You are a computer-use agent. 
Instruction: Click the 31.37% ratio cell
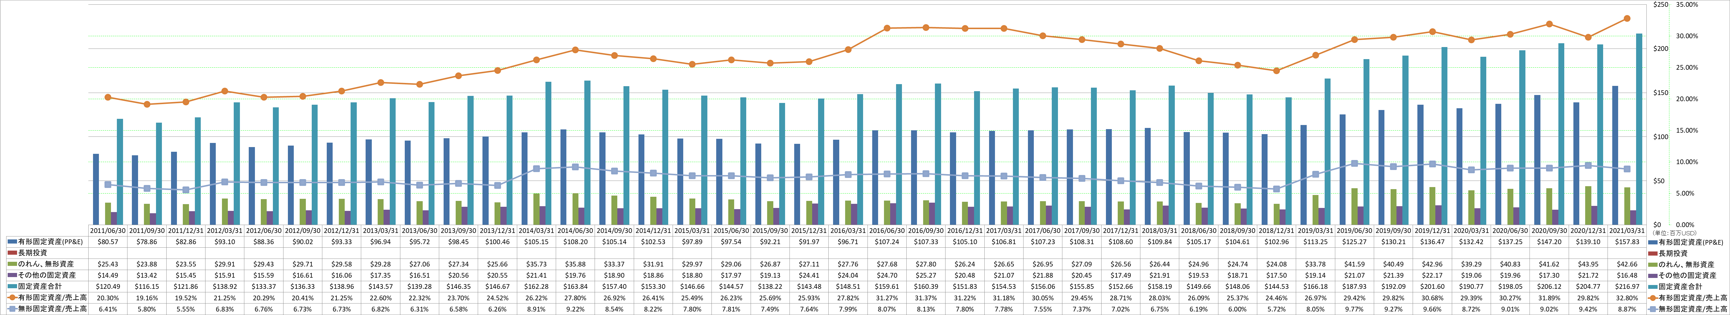coord(926,298)
